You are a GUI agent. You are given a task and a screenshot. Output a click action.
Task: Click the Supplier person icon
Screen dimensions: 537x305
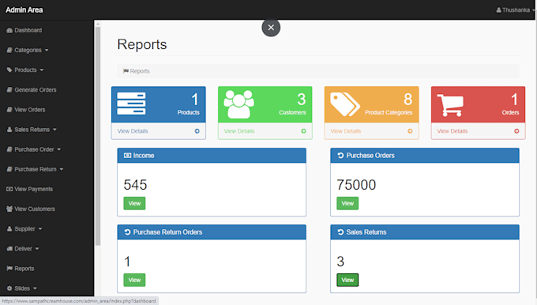click(9, 229)
